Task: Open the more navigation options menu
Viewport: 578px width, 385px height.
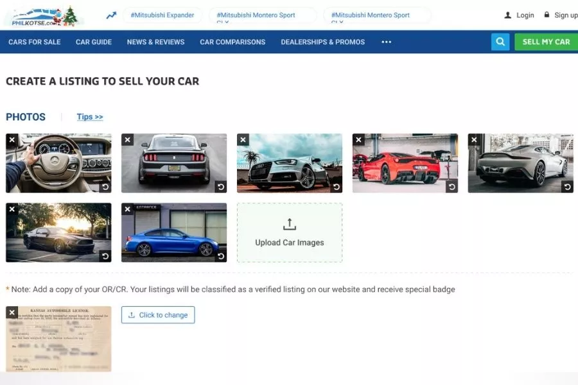Action: [x=386, y=41]
